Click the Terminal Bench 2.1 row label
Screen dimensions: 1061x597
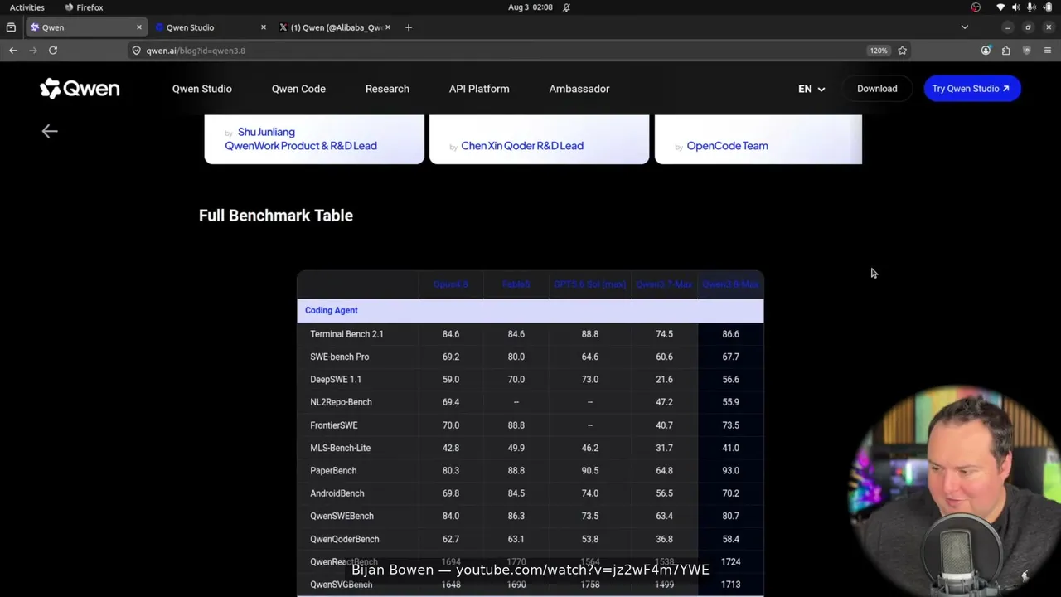(346, 334)
